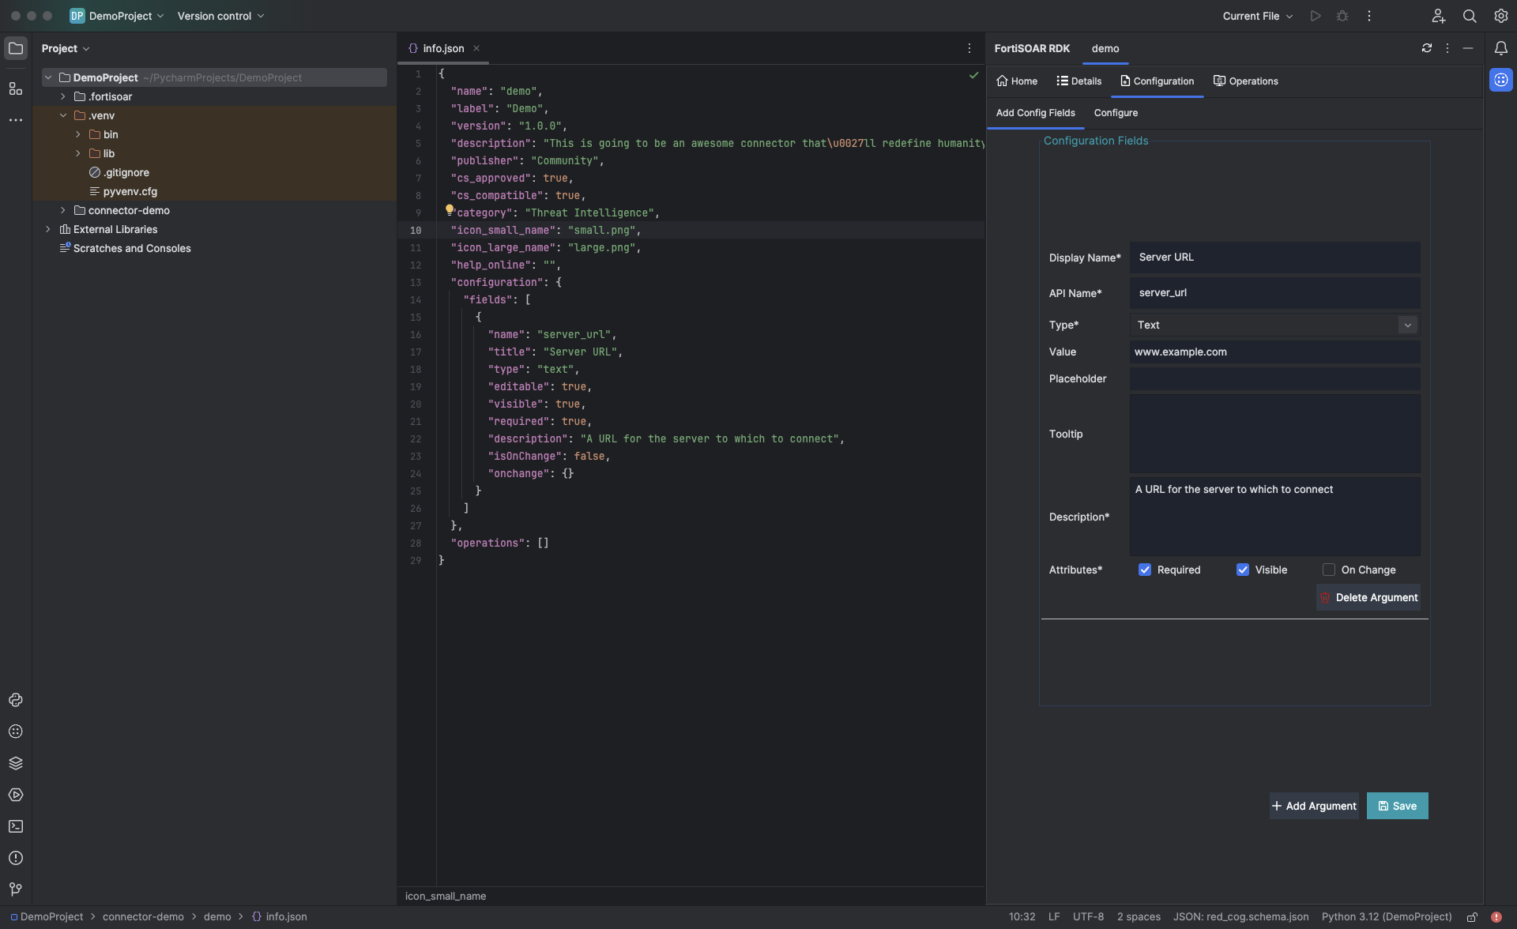Click the refresh icon in FortiSOAR RDK panel

pyautogui.click(x=1427, y=48)
